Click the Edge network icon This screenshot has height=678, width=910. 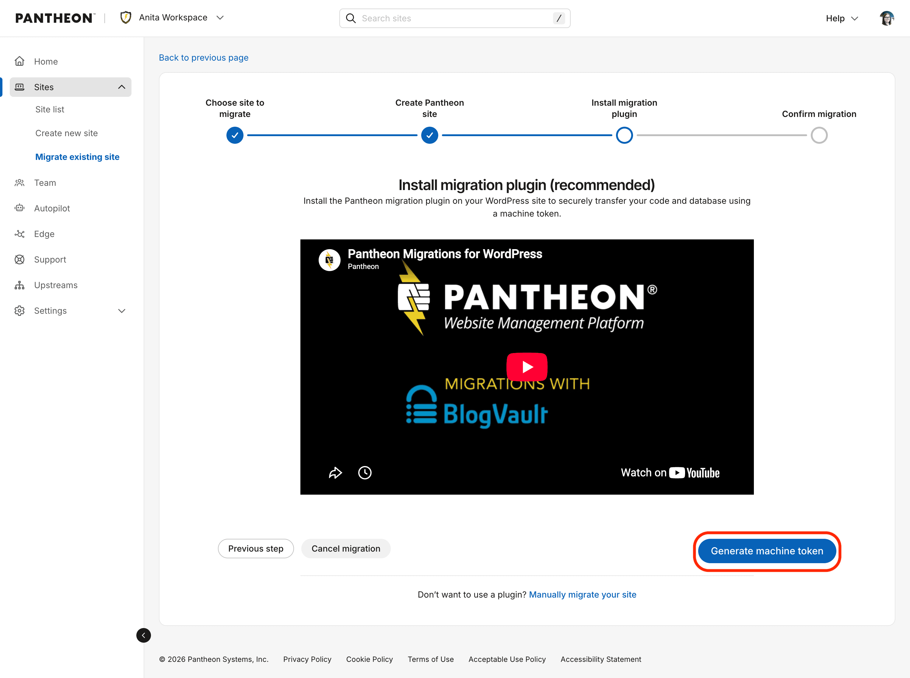pos(19,234)
